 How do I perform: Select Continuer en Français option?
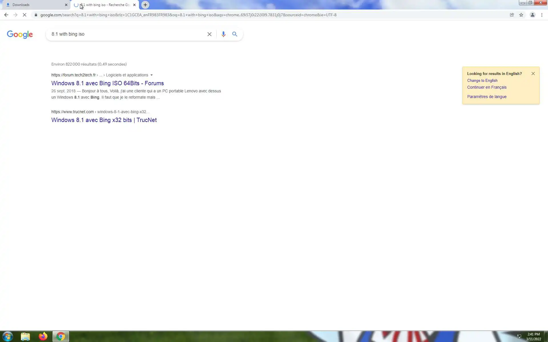[487, 87]
